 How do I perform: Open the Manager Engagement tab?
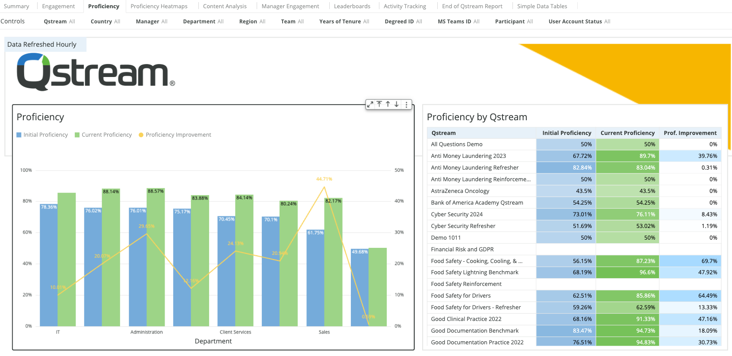(x=290, y=6)
